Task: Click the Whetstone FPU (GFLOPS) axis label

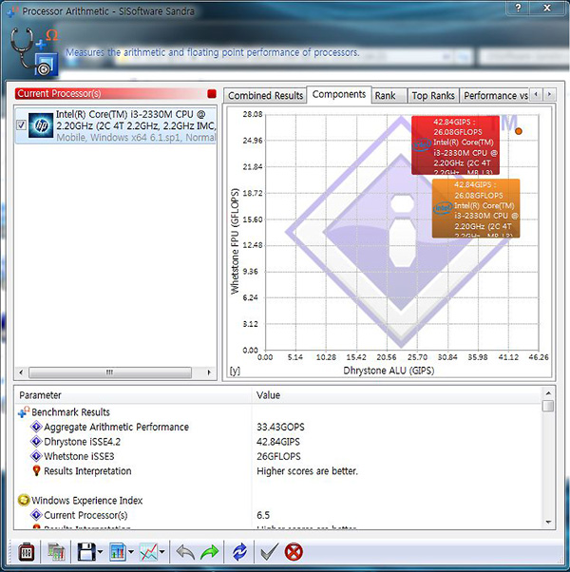Action: tap(235, 241)
